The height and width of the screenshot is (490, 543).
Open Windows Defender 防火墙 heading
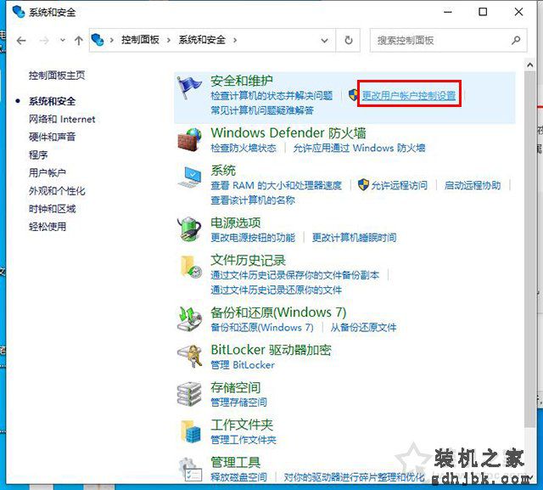(288, 132)
